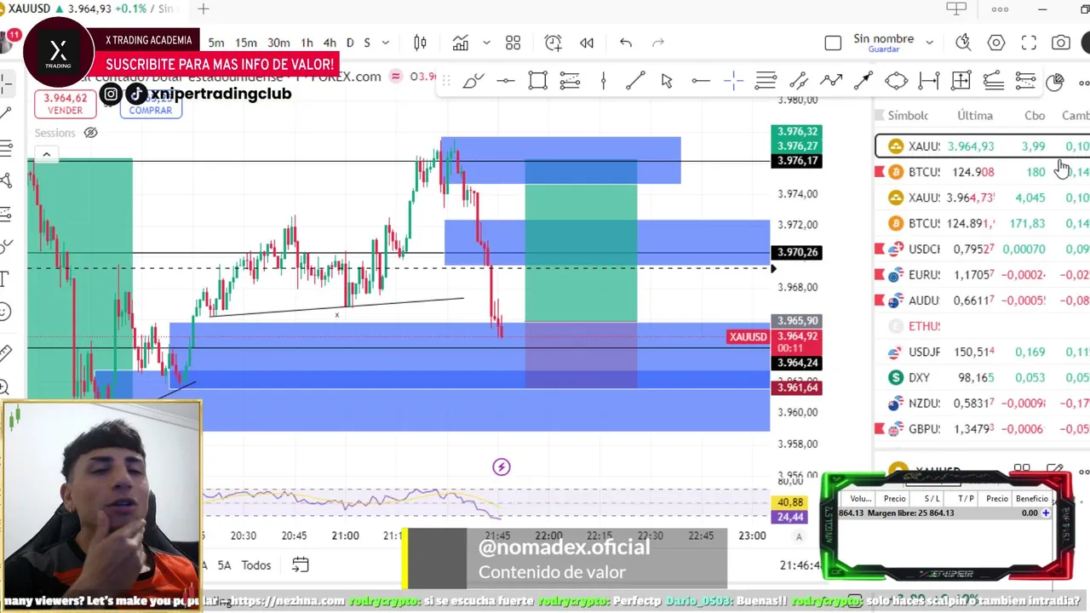The image size is (1090, 613).
Task: Take chart snapshot camera icon
Action: [x=1061, y=42]
